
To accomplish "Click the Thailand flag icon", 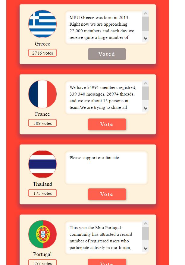I will click(42, 164).
